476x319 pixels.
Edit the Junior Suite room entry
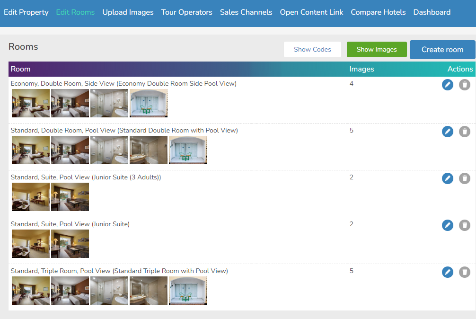[x=448, y=225]
